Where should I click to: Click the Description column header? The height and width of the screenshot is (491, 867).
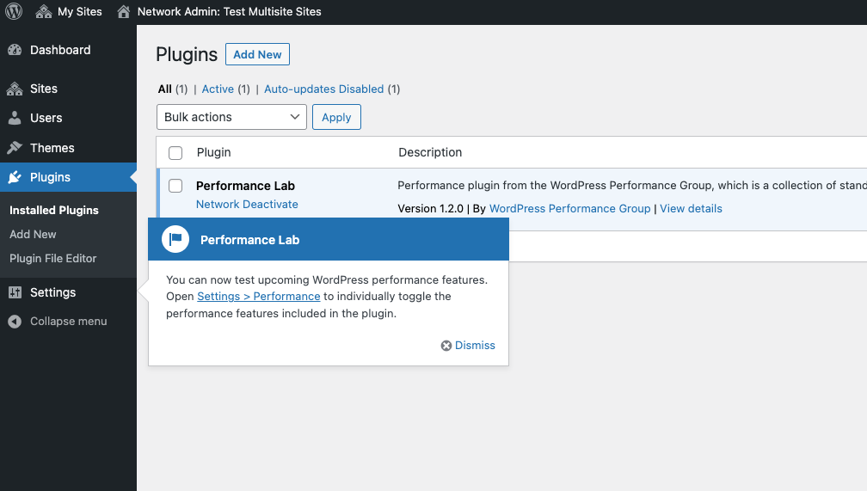(430, 152)
